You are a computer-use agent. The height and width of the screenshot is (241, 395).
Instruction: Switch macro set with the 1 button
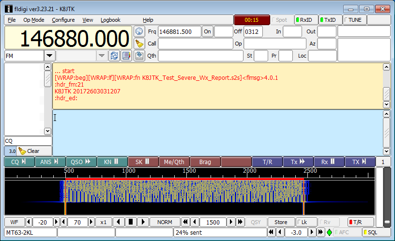coord(383,162)
